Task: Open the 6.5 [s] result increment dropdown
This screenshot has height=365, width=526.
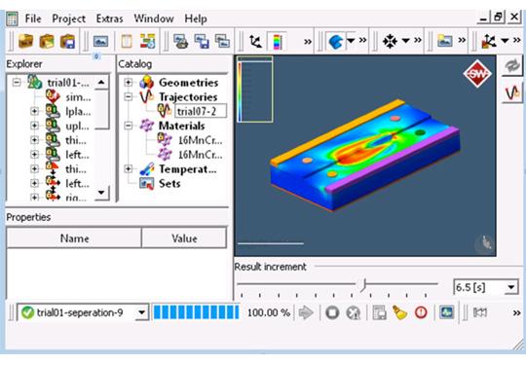Action: click(x=511, y=287)
